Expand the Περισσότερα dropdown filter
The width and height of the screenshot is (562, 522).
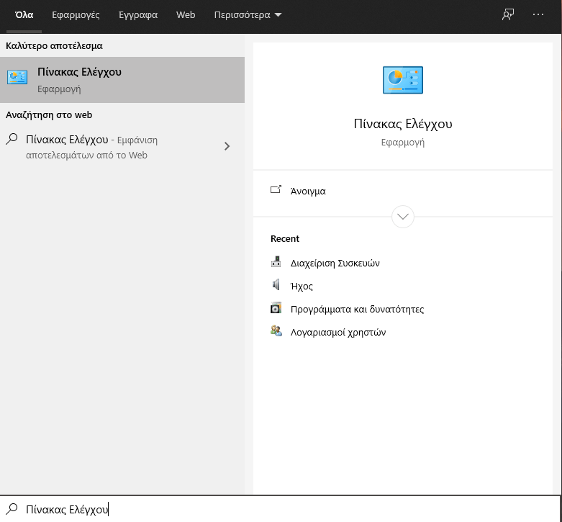[248, 14]
